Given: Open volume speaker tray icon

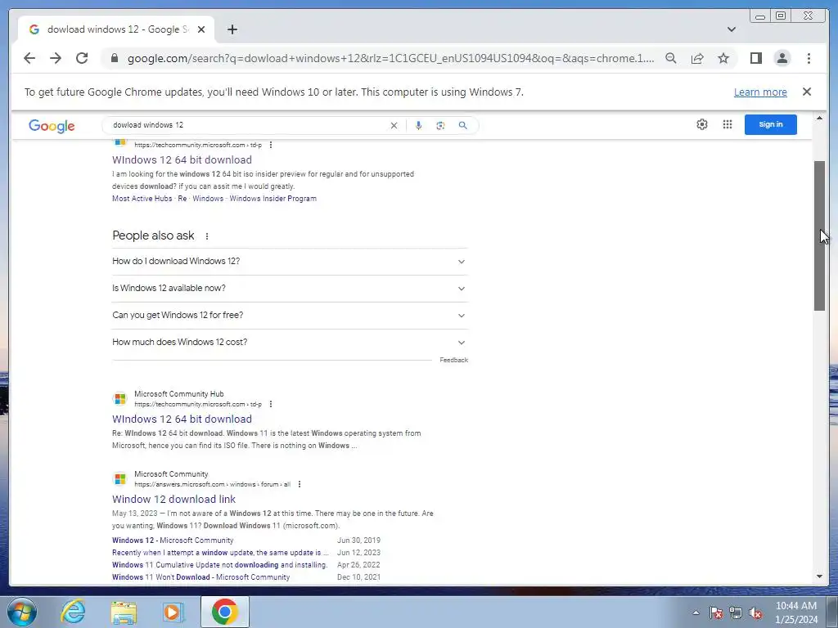Looking at the screenshot, I should pos(755,612).
